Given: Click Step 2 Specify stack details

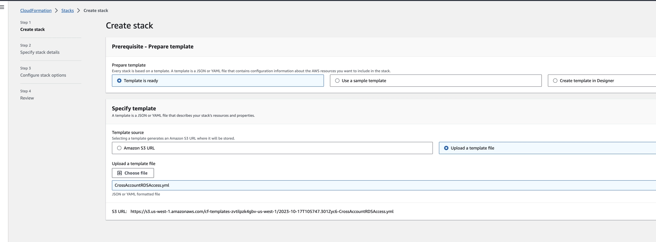Looking at the screenshot, I should [40, 52].
